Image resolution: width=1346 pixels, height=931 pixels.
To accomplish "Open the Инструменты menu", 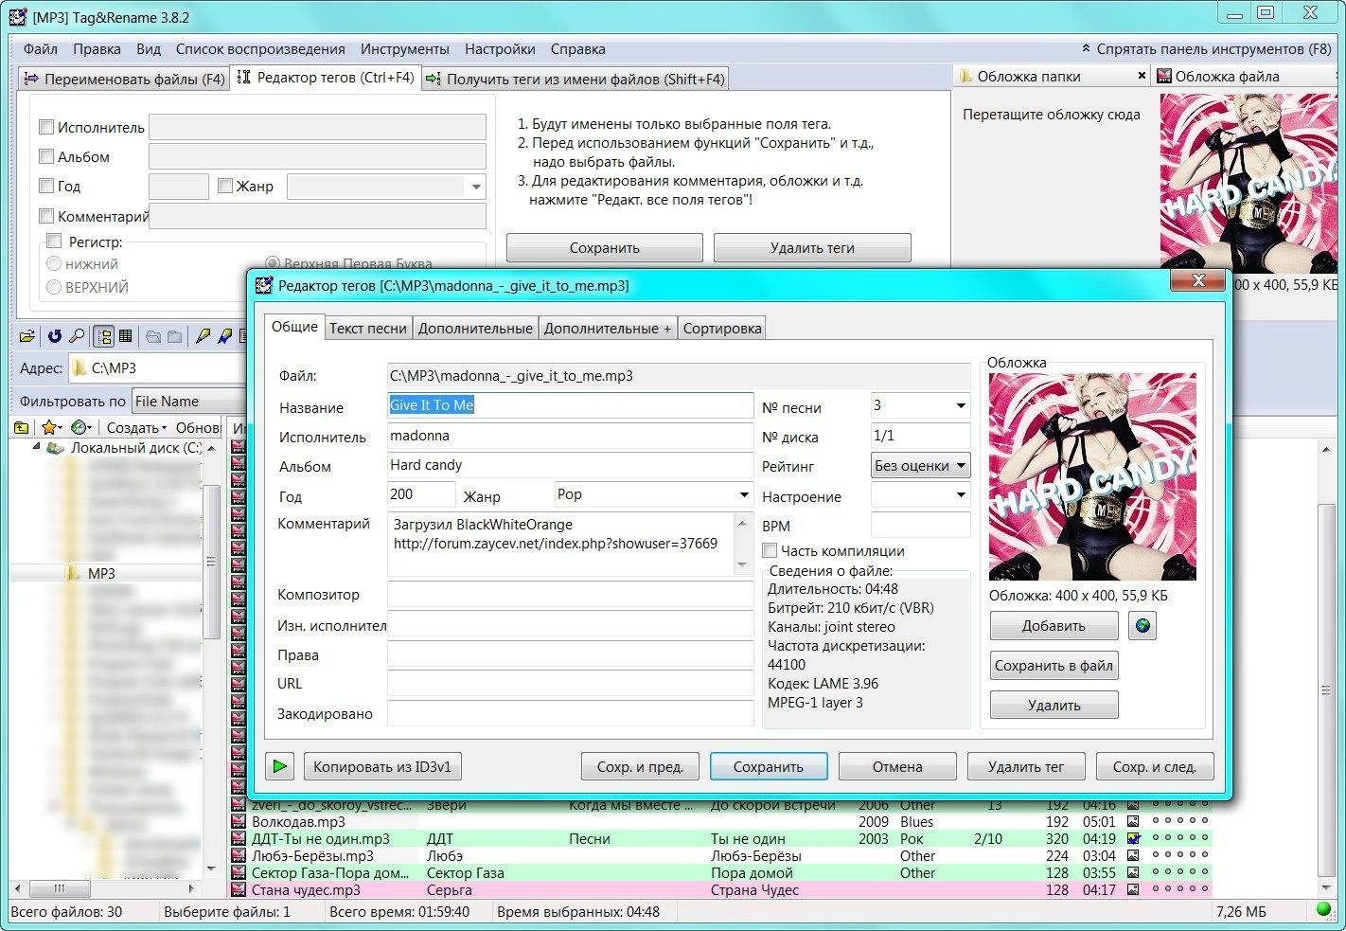I will (404, 49).
